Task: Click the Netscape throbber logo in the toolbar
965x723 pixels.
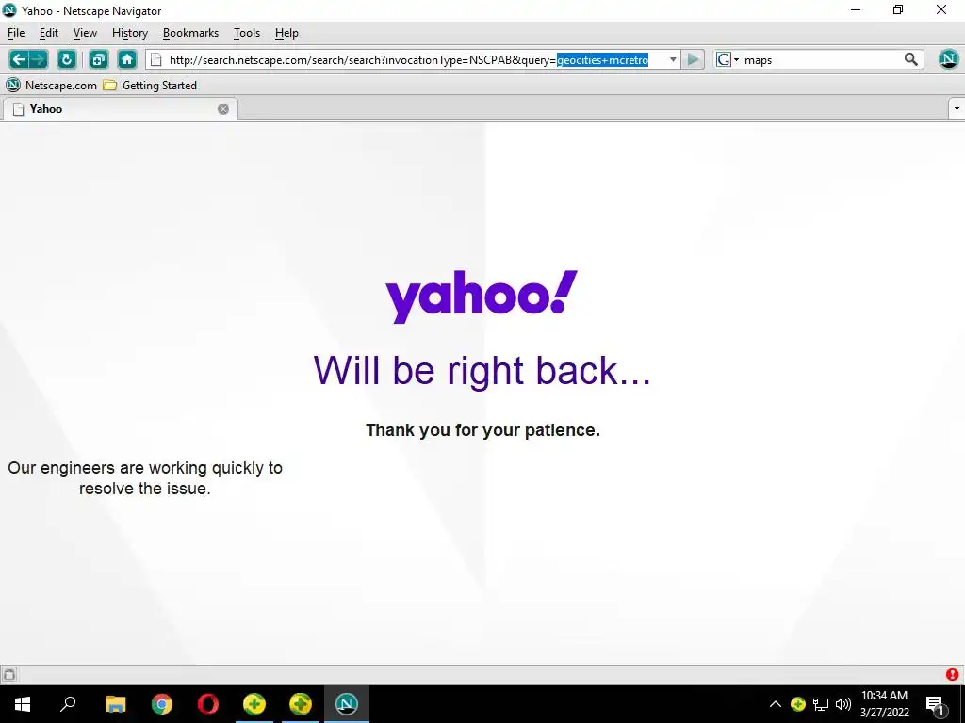Action: (x=948, y=59)
